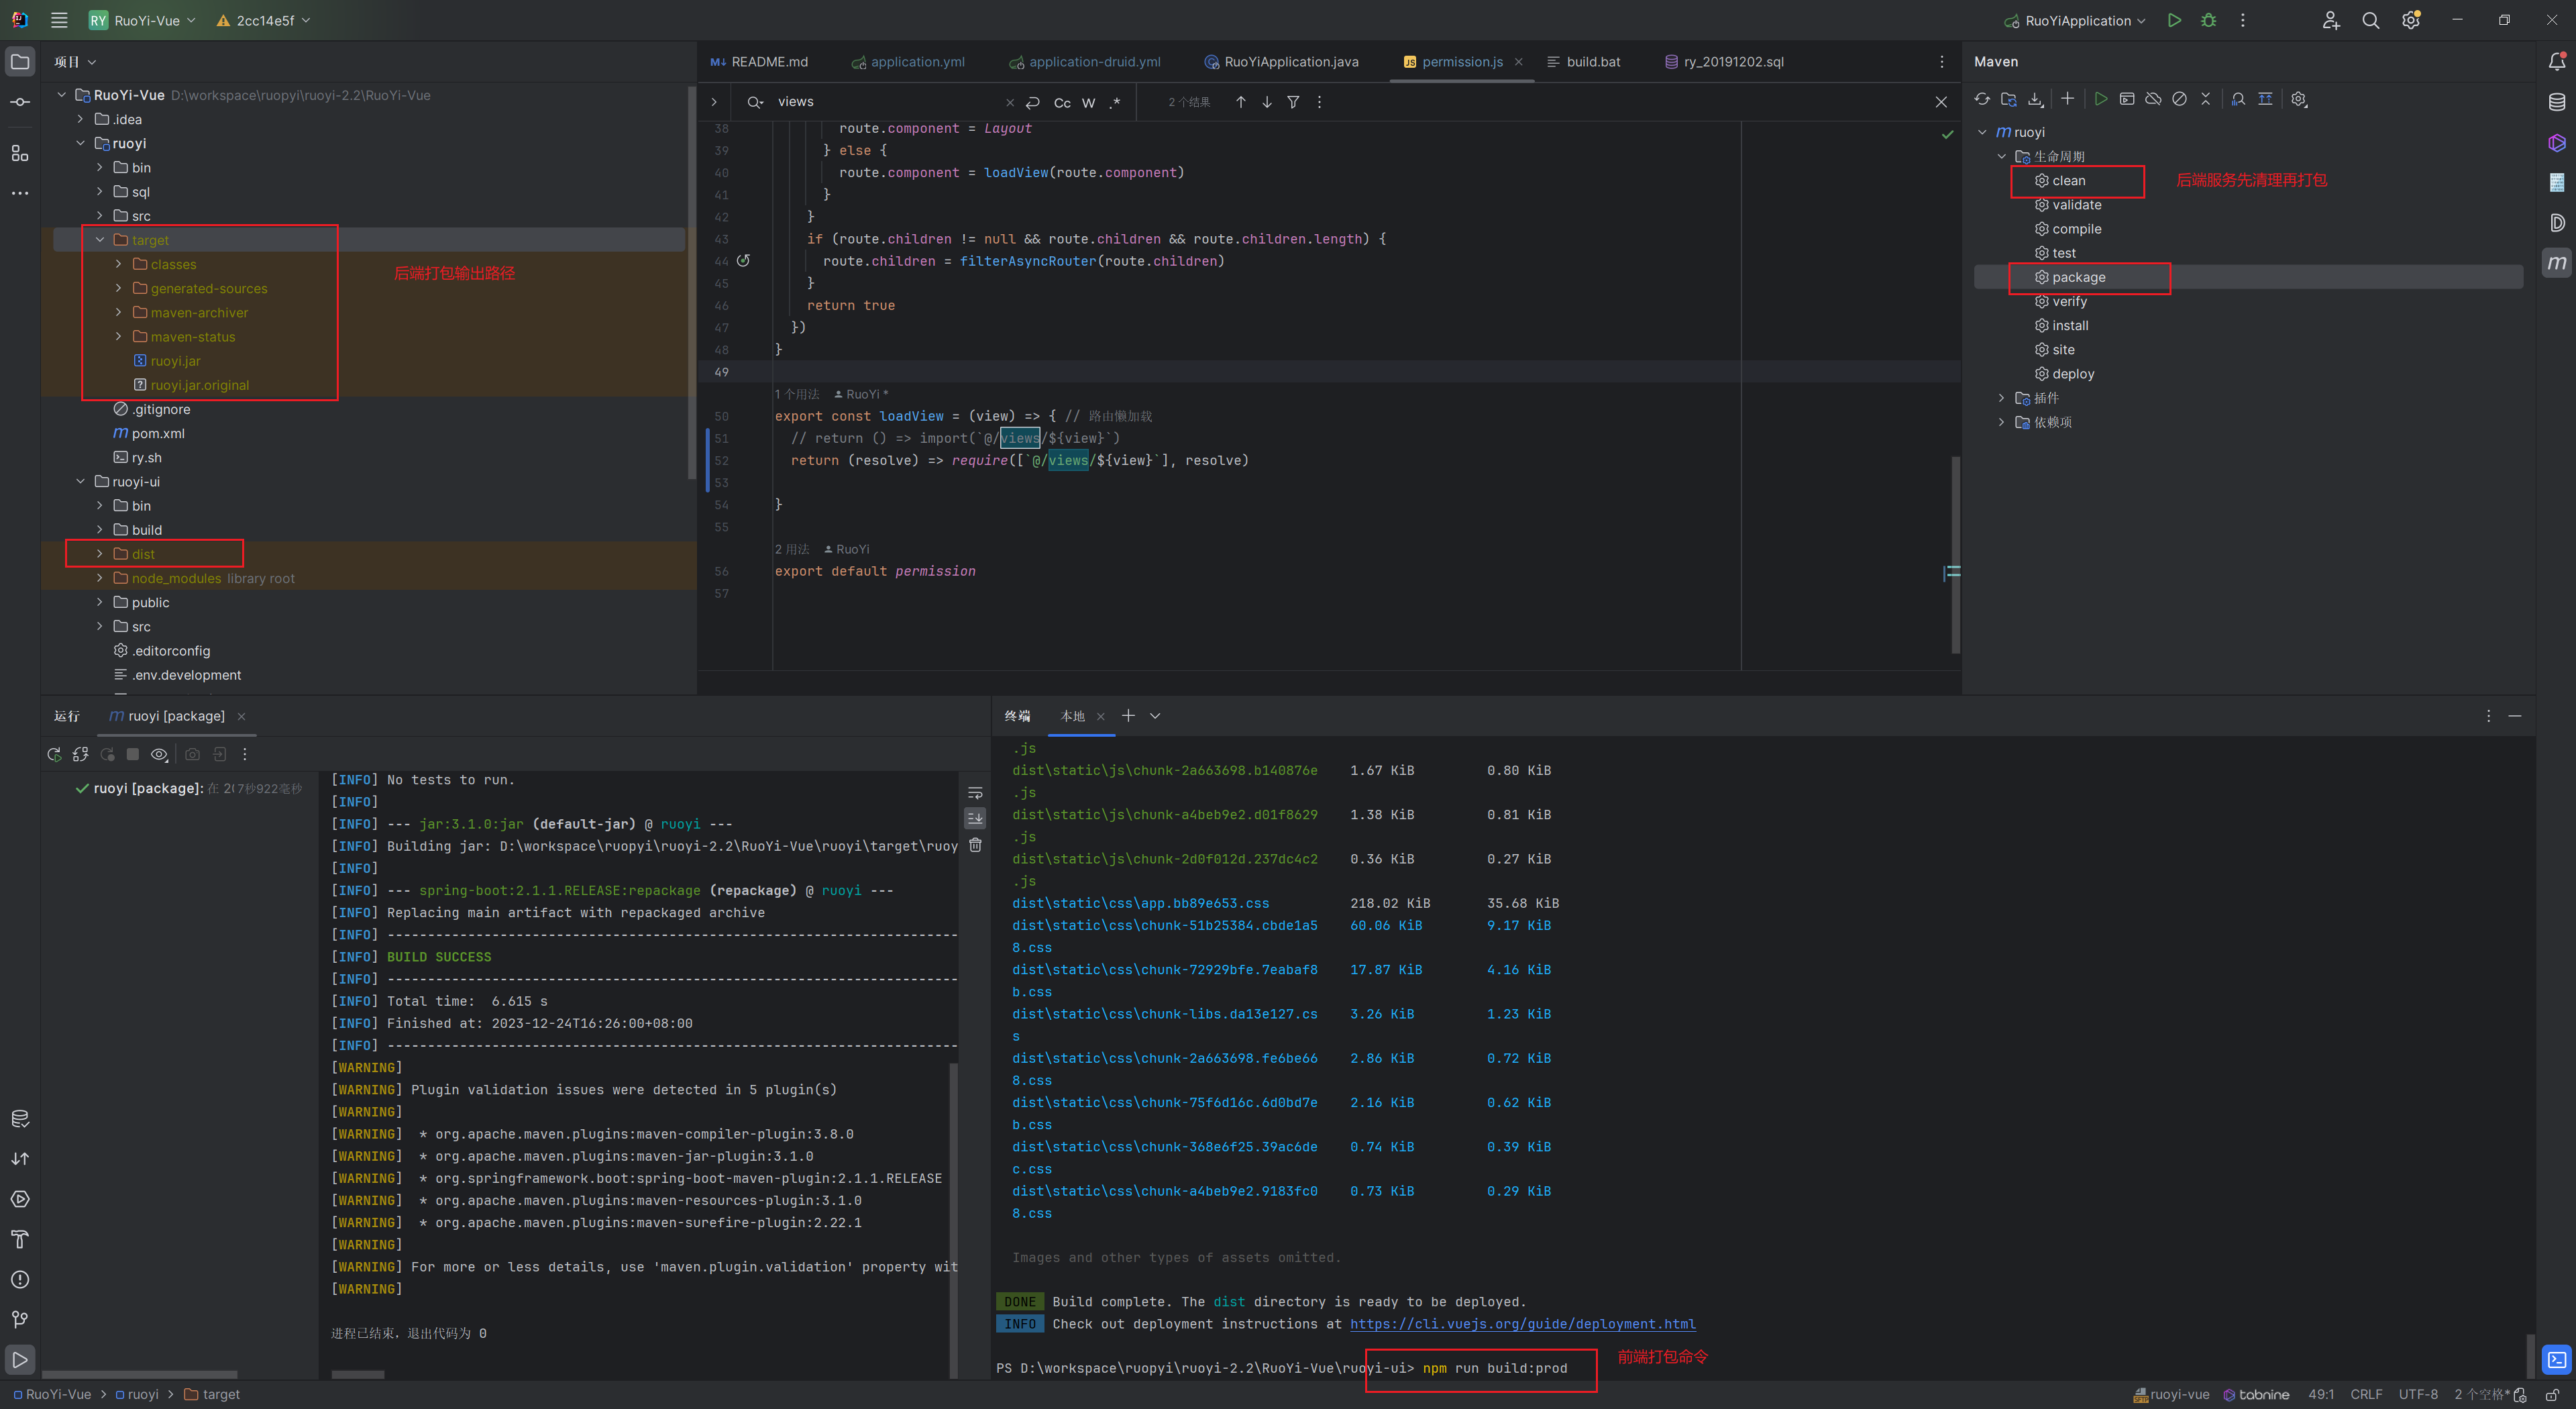The width and height of the screenshot is (2576, 1409).
Task: Click download sources icon in Maven toolbar
Action: [x=2035, y=99]
